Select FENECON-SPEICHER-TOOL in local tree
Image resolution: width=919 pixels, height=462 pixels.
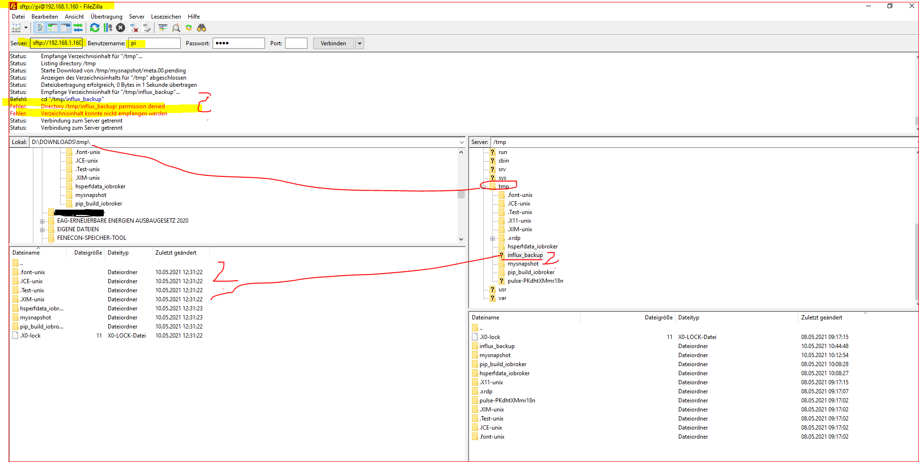coord(92,238)
